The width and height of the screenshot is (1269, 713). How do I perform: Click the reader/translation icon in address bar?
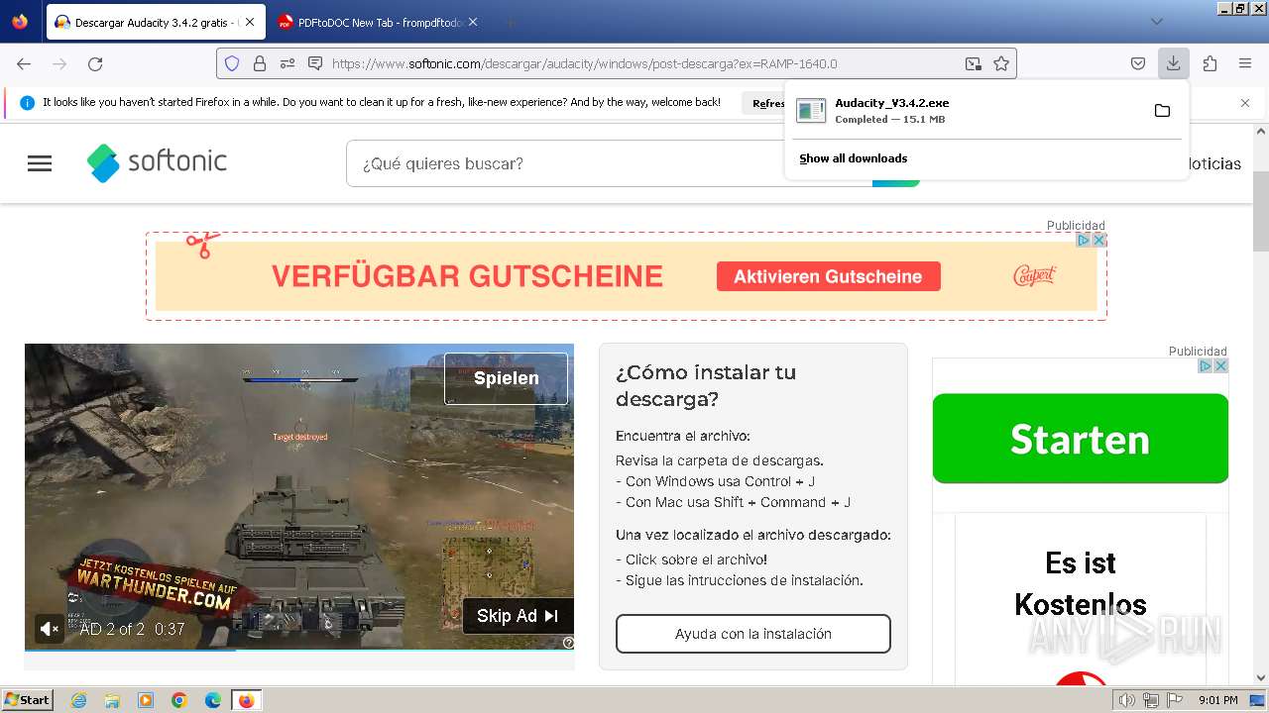click(315, 63)
